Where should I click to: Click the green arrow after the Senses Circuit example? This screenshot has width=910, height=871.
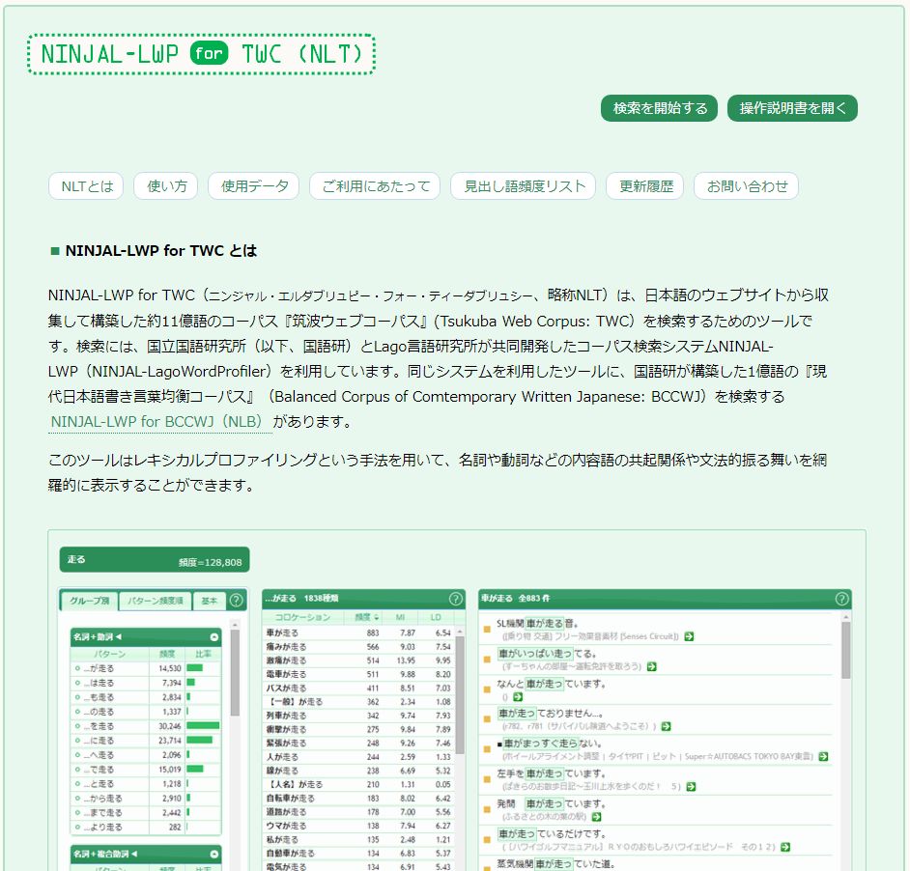pyautogui.click(x=688, y=636)
